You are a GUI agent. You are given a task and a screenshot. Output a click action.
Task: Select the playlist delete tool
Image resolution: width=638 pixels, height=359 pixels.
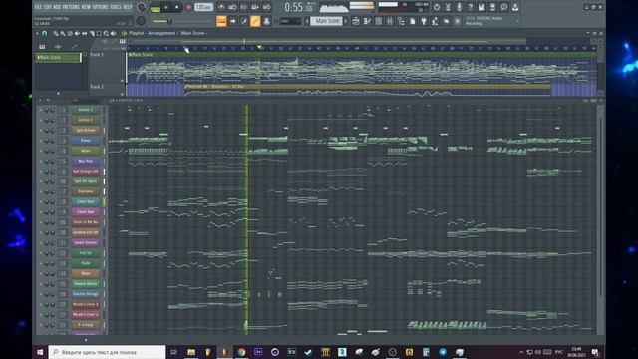tap(70, 33)
